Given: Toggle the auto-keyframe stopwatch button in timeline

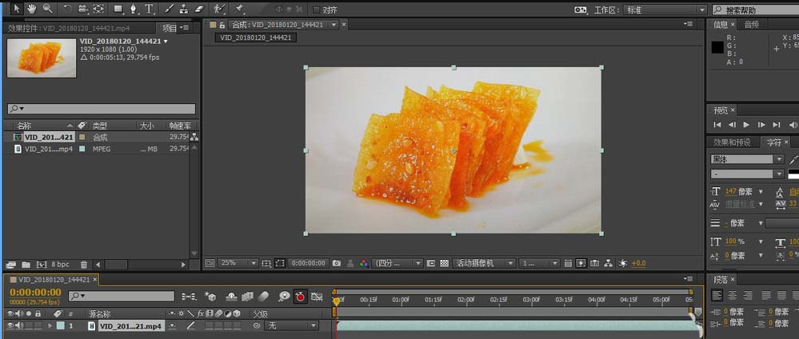Looking at the screenshot, I should coord(300,297).
